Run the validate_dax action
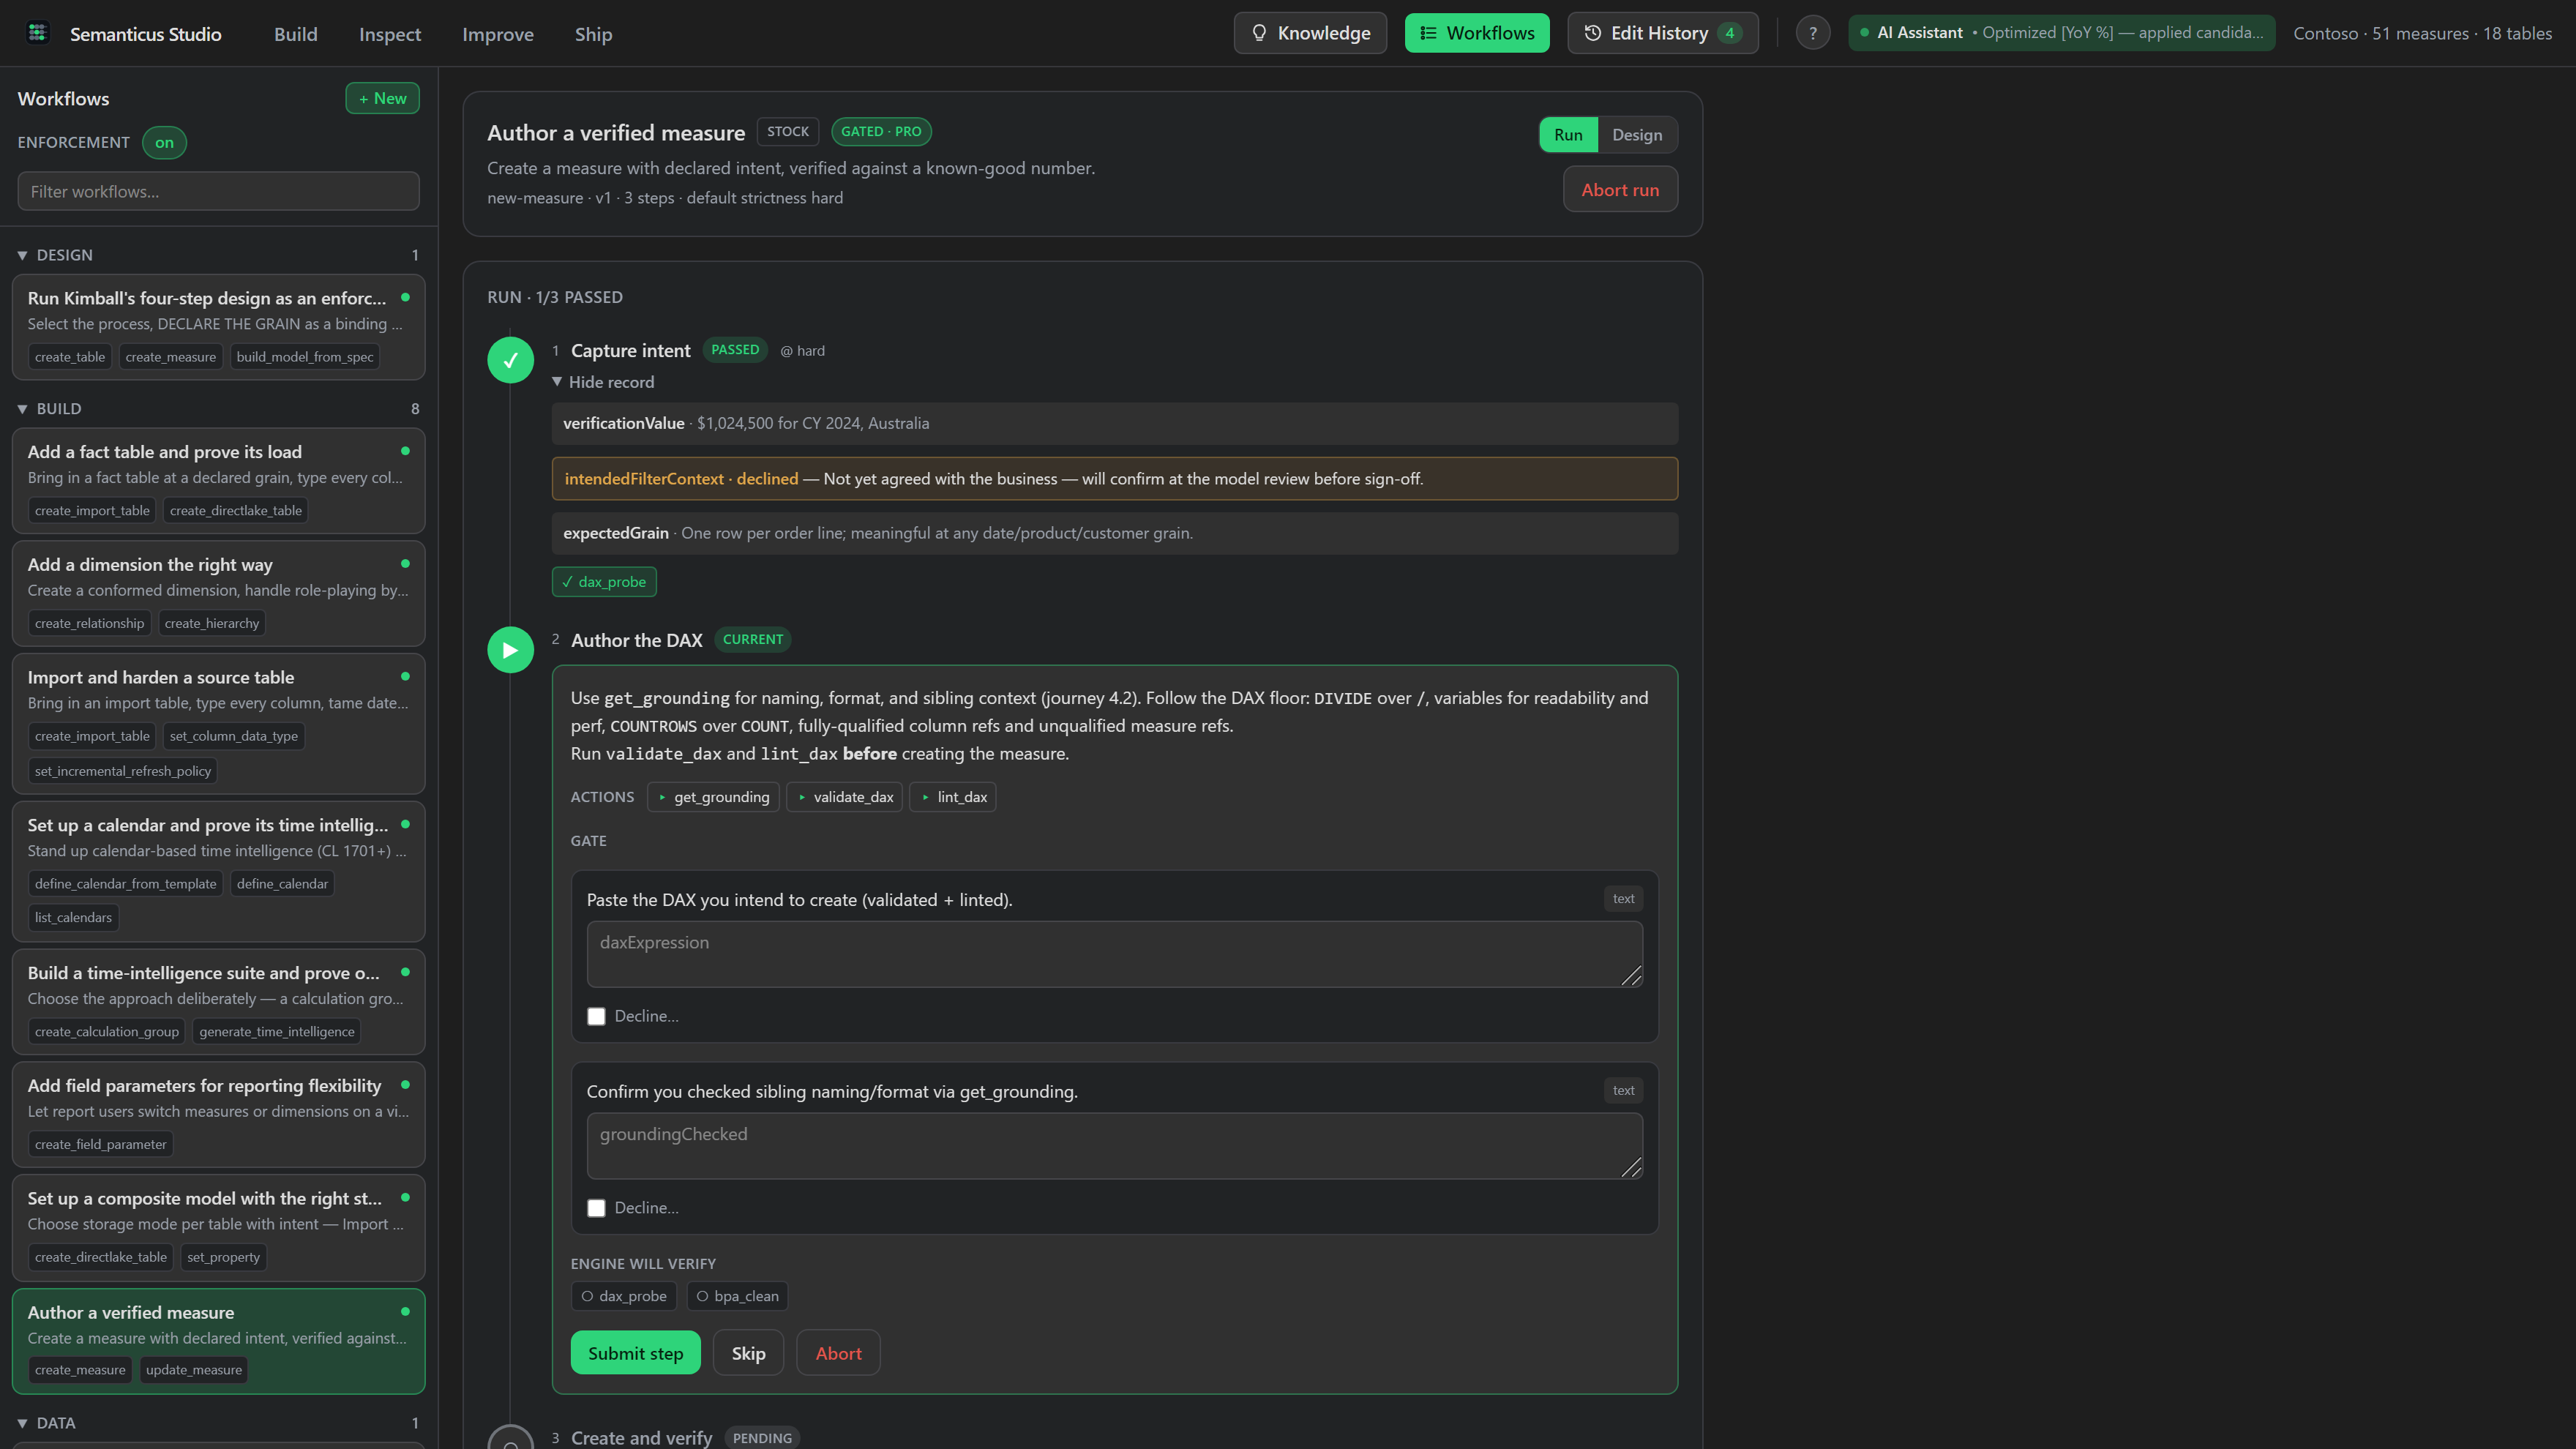2576x1449 pixels. (x=844, y=797)
